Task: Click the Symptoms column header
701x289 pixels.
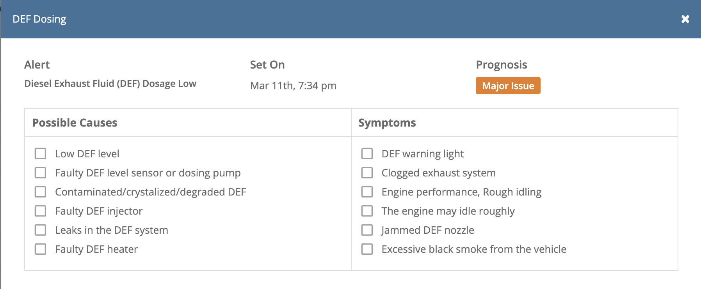Action: 387,123
